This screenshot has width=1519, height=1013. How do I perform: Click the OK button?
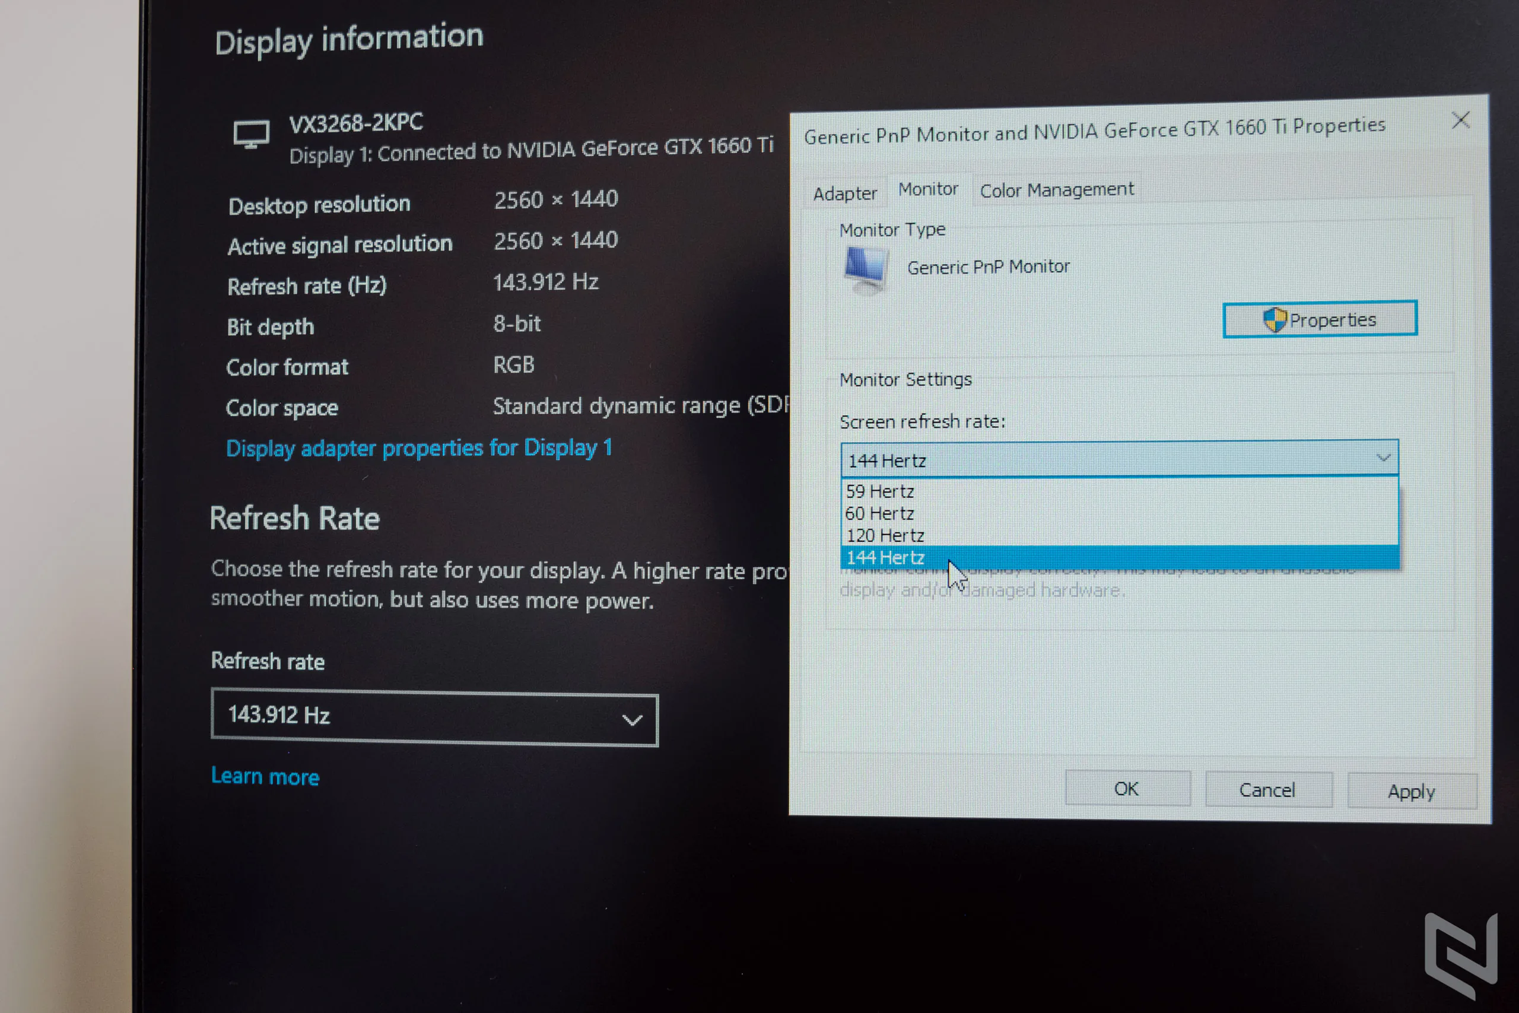click(x=1127, y=789)
